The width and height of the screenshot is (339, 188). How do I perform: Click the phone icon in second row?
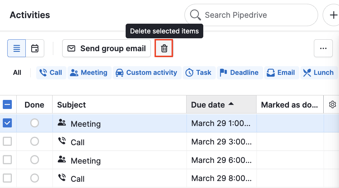click(62, 141)
